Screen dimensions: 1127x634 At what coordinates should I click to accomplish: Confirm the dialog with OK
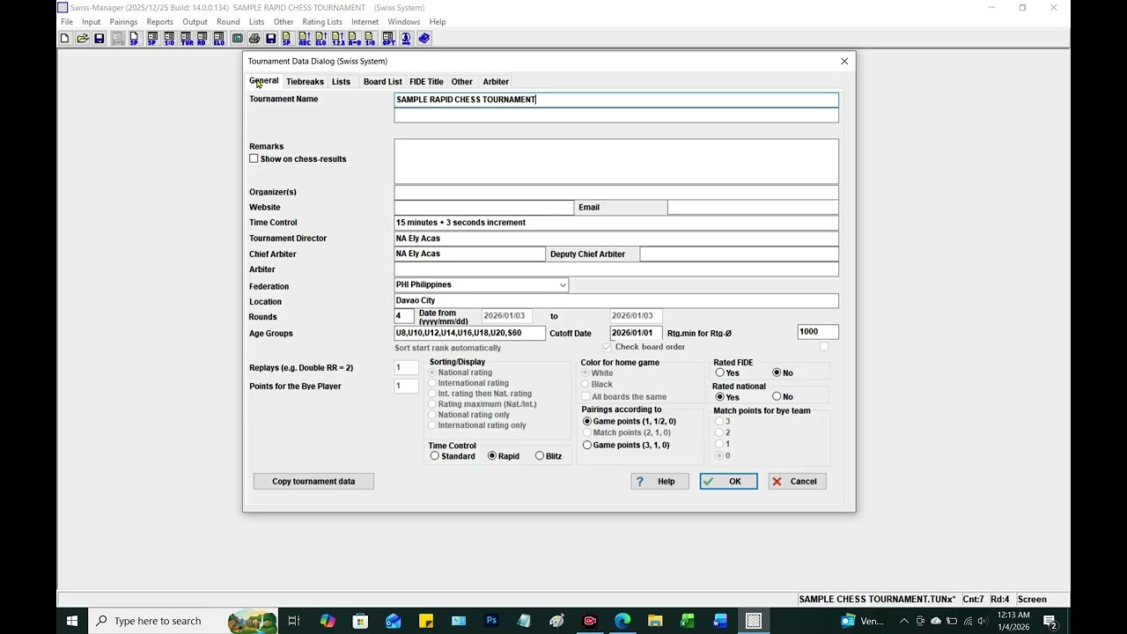click(728, 481)
